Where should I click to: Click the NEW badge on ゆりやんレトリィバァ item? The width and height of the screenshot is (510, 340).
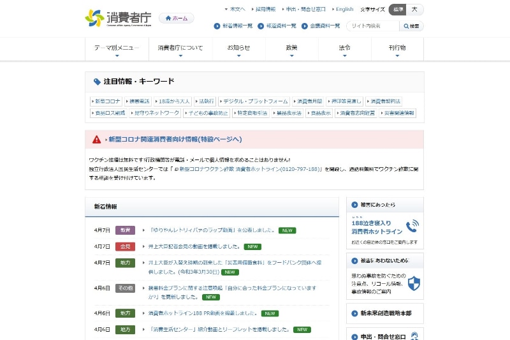(288, 230)
